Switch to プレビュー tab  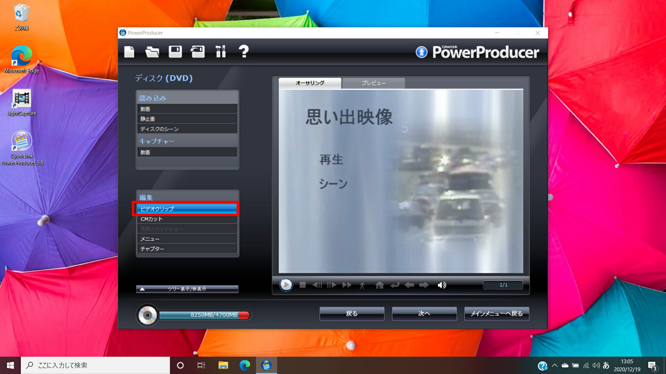(374, 83)
